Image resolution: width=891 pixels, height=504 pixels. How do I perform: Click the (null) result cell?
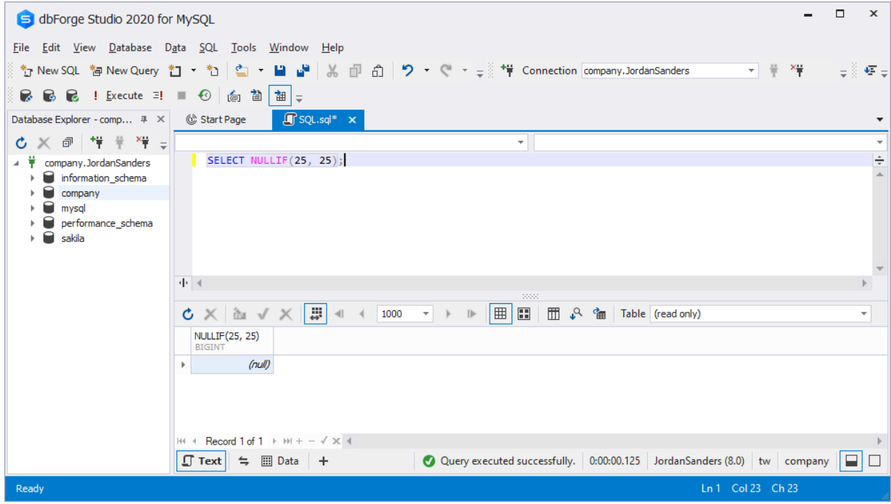tap(232, 365)
